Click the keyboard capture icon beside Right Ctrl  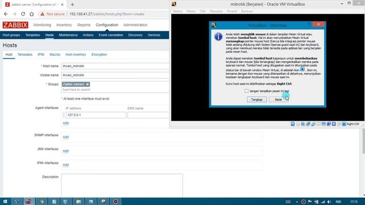[x=344, y=124]
